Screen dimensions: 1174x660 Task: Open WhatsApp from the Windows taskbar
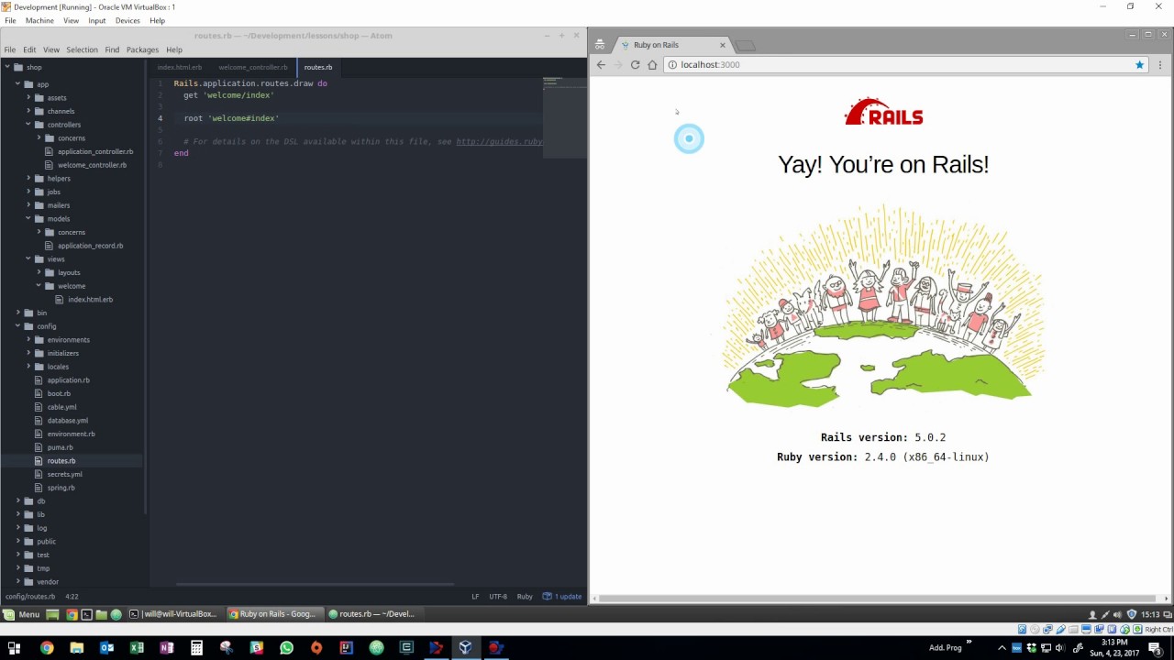[x=286, y=648]
